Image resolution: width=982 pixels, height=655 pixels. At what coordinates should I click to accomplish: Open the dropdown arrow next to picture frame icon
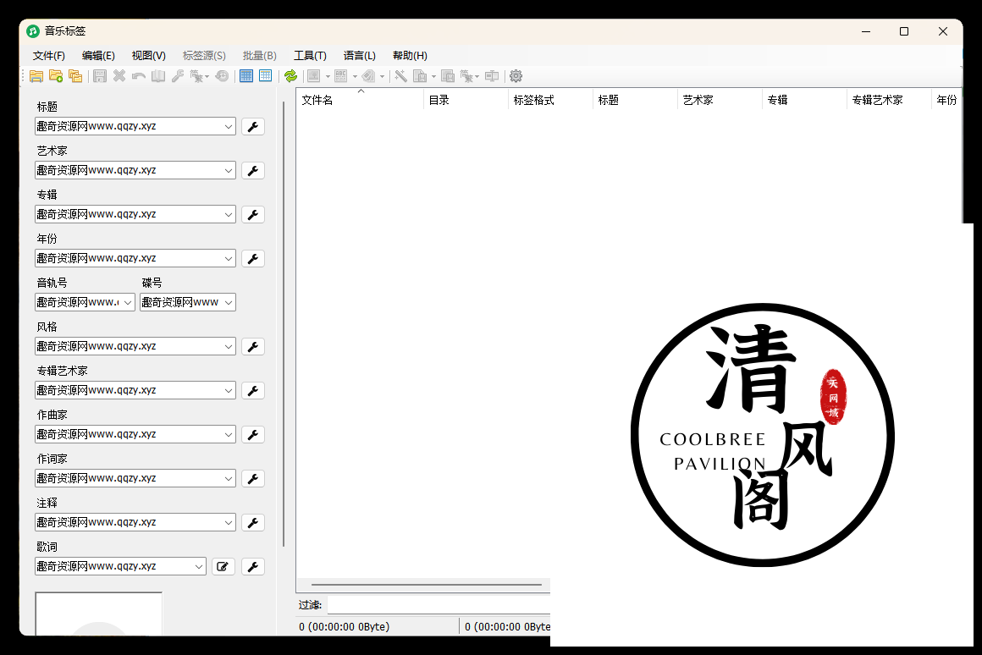[x=328, y=76]
